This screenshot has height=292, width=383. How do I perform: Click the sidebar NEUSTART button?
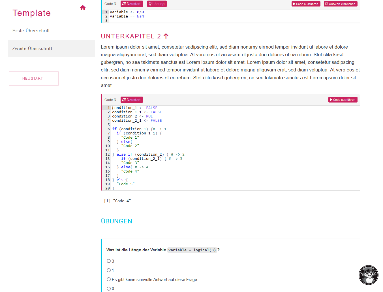pyautogui.click(x=34, y=79)
